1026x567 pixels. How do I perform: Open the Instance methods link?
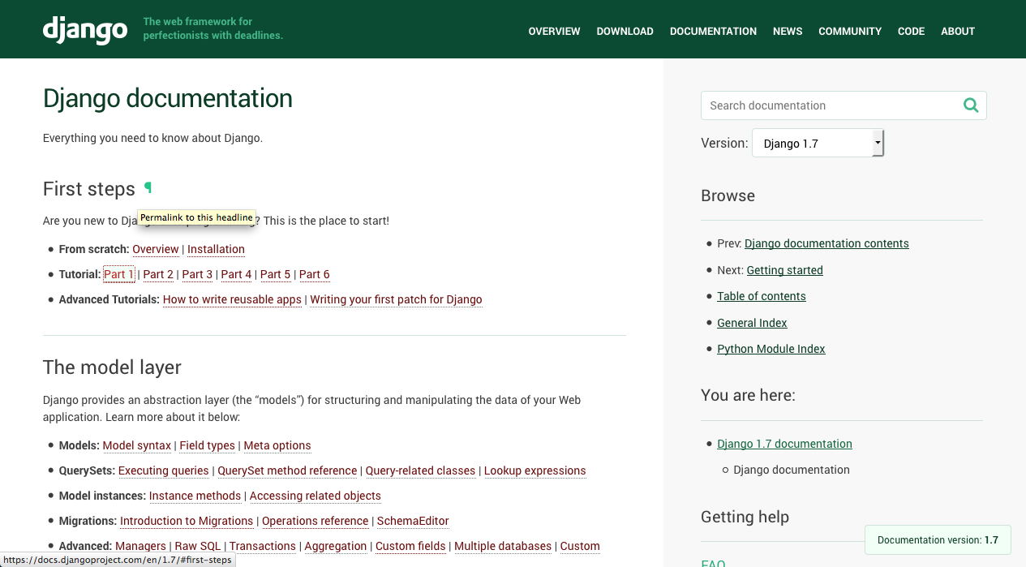click(x=195, y=496)
